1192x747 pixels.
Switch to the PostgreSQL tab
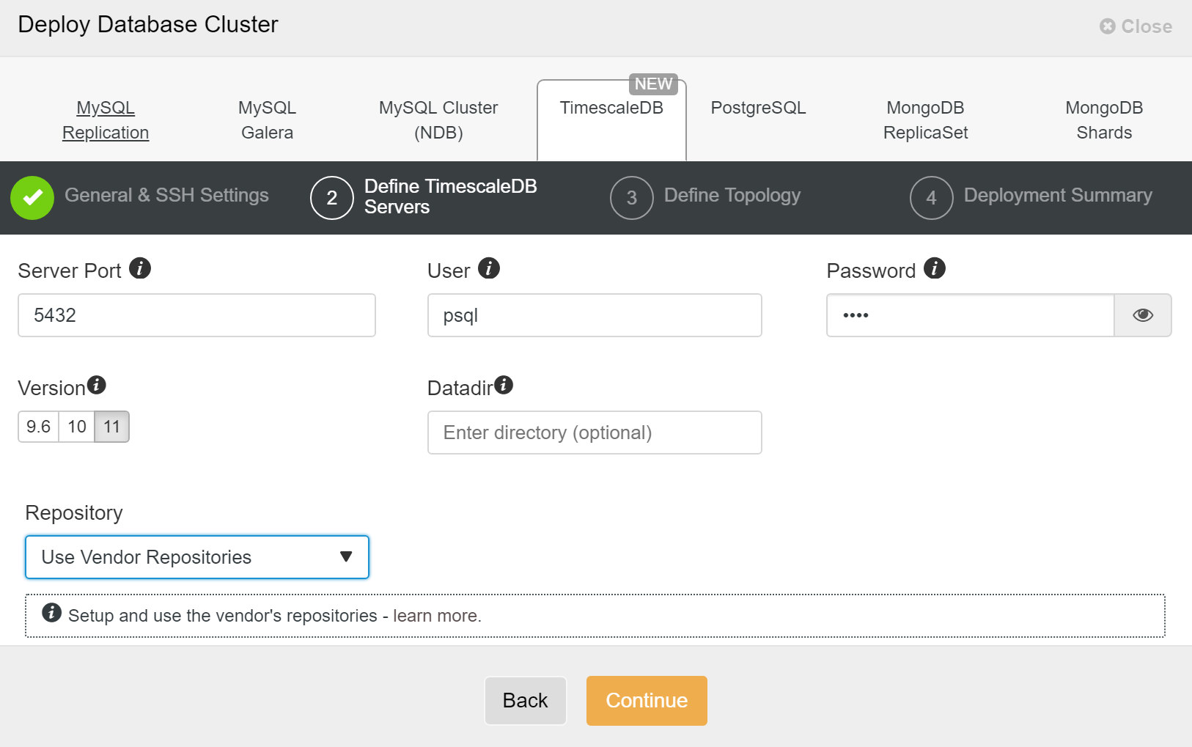pyautogui.click(x=758, y=108)
